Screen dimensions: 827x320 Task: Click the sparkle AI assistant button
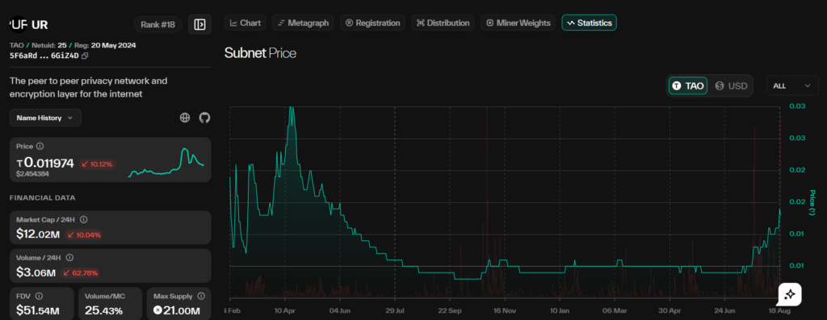pyautogui.click(x=790, y=294)
